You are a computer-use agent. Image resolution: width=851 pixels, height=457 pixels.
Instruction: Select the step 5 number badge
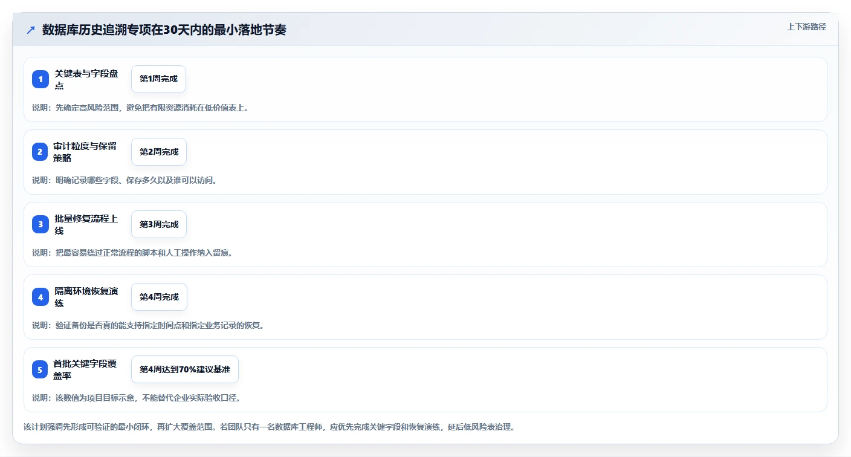40,369
